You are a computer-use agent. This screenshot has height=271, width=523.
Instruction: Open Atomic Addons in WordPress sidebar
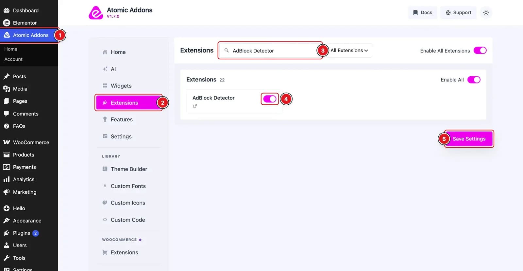click(x=29, y=35)
